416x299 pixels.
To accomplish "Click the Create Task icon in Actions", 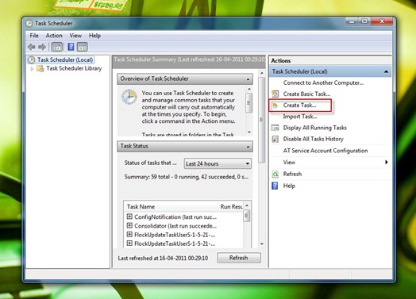I will coord(275,105).
